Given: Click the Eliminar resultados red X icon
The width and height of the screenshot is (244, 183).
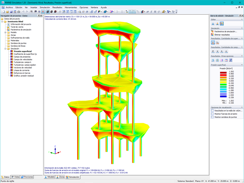Looking at the screenshot, I should point(212,35).
